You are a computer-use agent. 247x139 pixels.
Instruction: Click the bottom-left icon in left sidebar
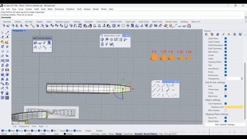[2, 98]
